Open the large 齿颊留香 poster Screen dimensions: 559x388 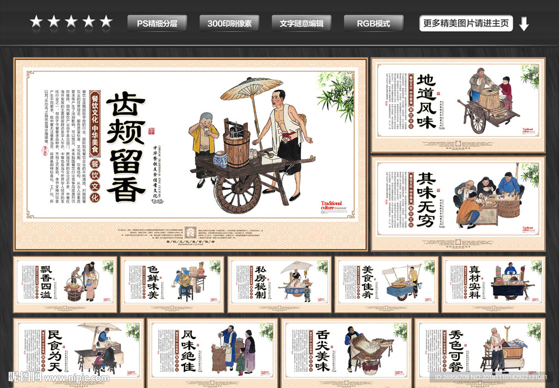click(191, 154)
